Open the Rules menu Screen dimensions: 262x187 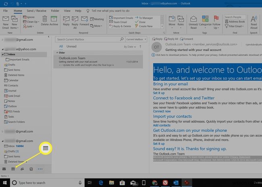click(181, 22)
